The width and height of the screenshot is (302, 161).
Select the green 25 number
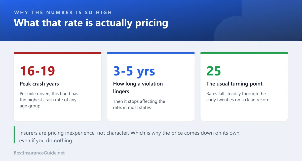point(214,71)
